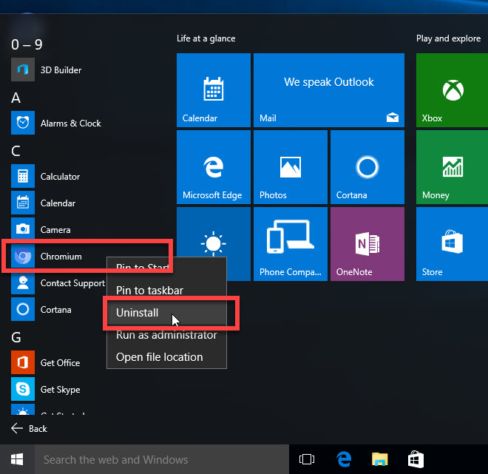The image size is (488, 474).
Task: Open the 3D Builder app icon
Action: tap(23, 70)
